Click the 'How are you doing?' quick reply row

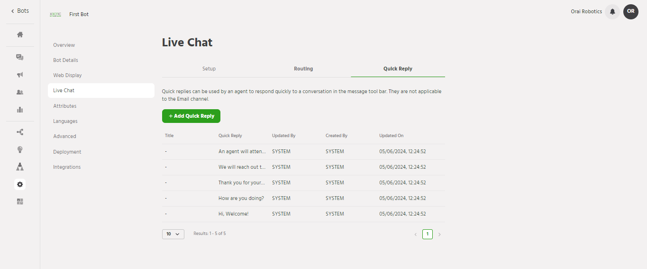[241, 198]
